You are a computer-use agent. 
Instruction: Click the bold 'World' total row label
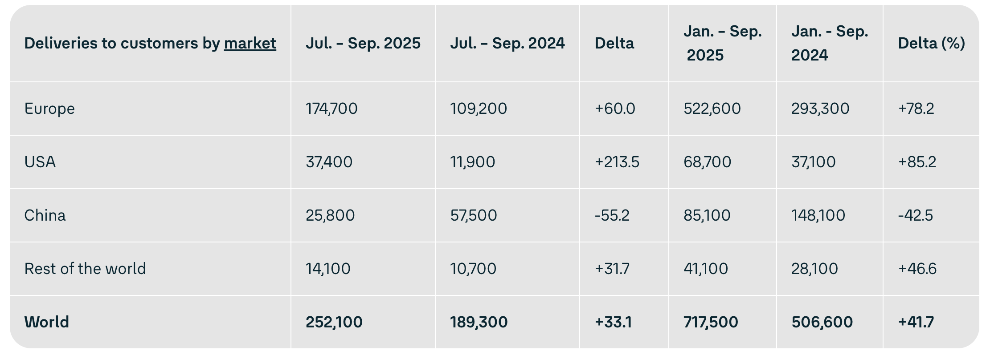47,322
